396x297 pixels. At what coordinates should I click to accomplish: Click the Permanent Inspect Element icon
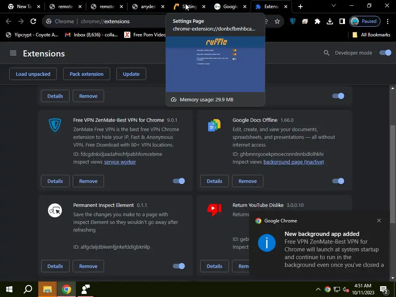pyautogui.click(x=55, y=210)
